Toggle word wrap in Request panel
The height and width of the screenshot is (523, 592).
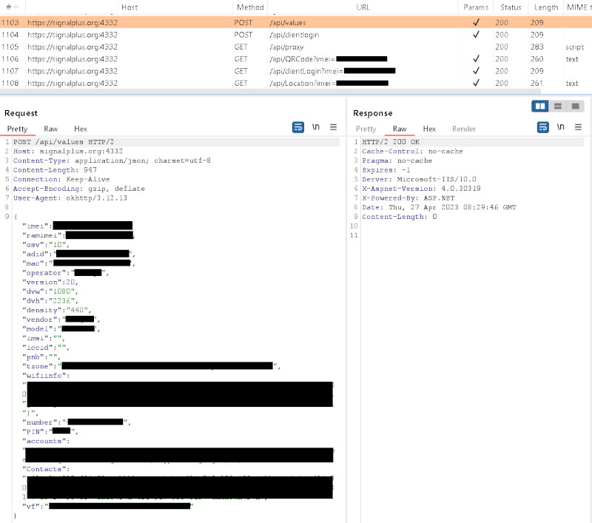pyautogui.click(x=297, y=127)
